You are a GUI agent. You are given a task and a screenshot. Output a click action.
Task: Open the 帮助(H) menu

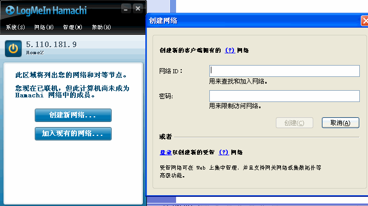(101, 27)
